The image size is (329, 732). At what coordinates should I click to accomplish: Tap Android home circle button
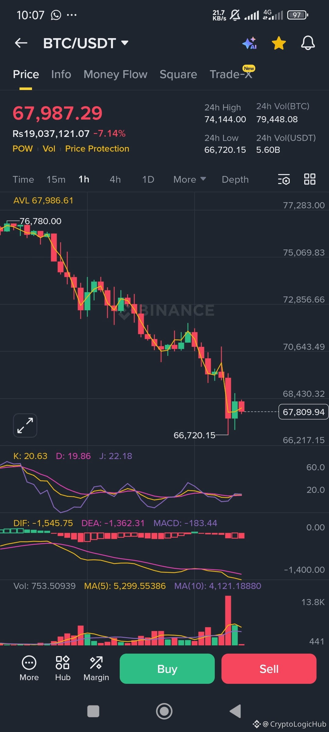click(x=164, y=711)
